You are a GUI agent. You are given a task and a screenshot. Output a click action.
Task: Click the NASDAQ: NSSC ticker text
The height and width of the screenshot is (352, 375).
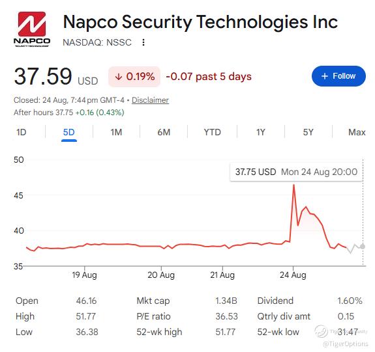click(97, 42)
